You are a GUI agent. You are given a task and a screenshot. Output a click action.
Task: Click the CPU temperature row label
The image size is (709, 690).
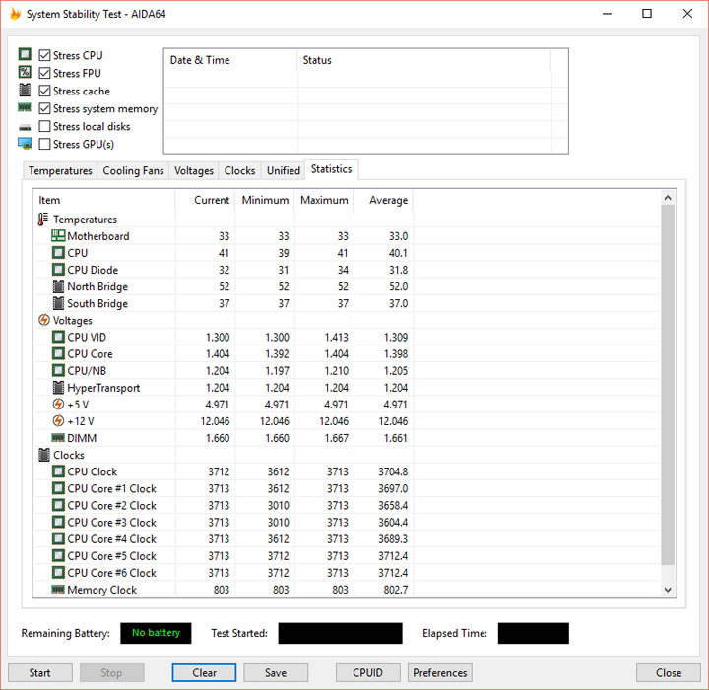click(x=78, y=253)
